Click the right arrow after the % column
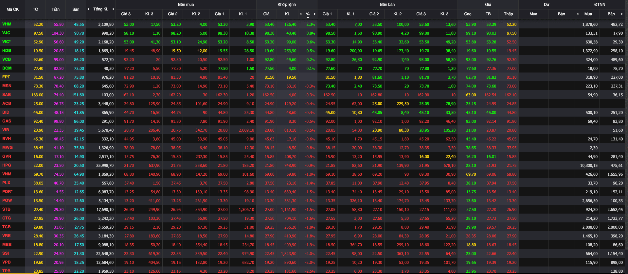628x274 pixels. point(315,14)
